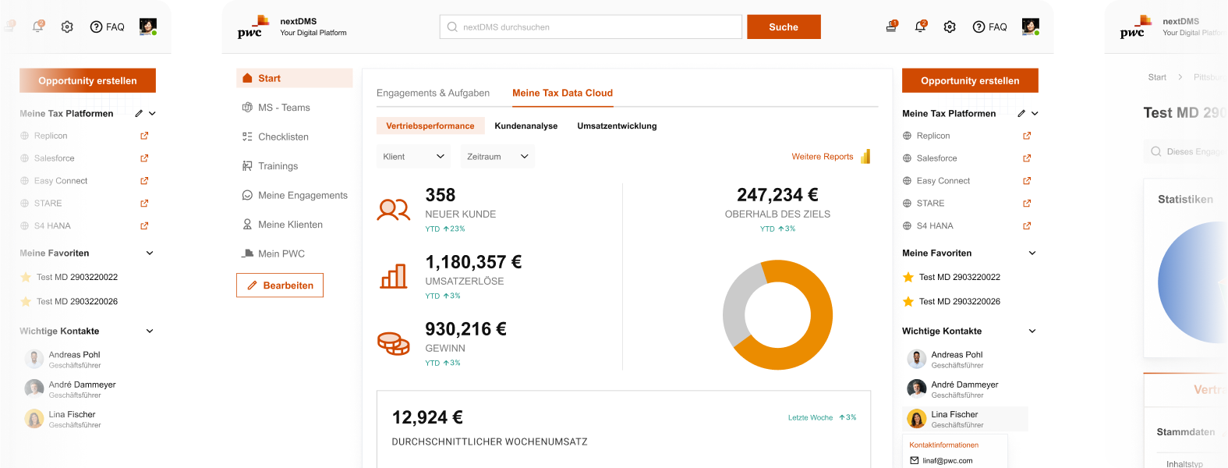Open the messages icon in main header

[891, 27]
